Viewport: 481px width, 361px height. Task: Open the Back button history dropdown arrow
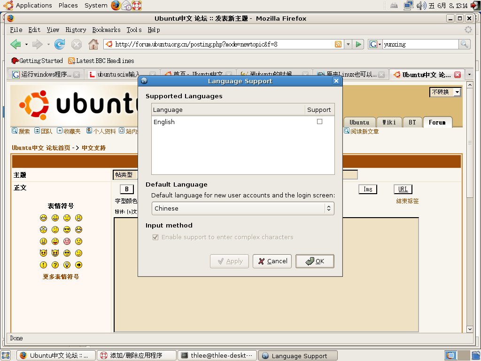[26, 45]
